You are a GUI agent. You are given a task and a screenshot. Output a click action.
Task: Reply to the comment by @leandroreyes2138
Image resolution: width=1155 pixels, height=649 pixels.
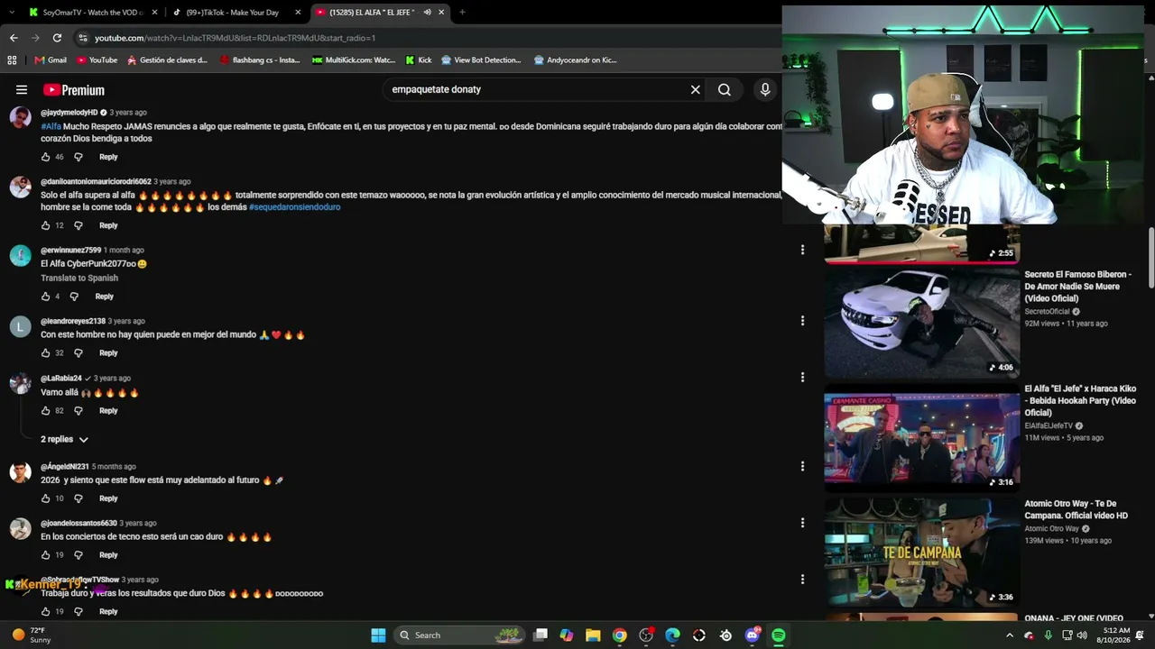click(x=108, y=353)
